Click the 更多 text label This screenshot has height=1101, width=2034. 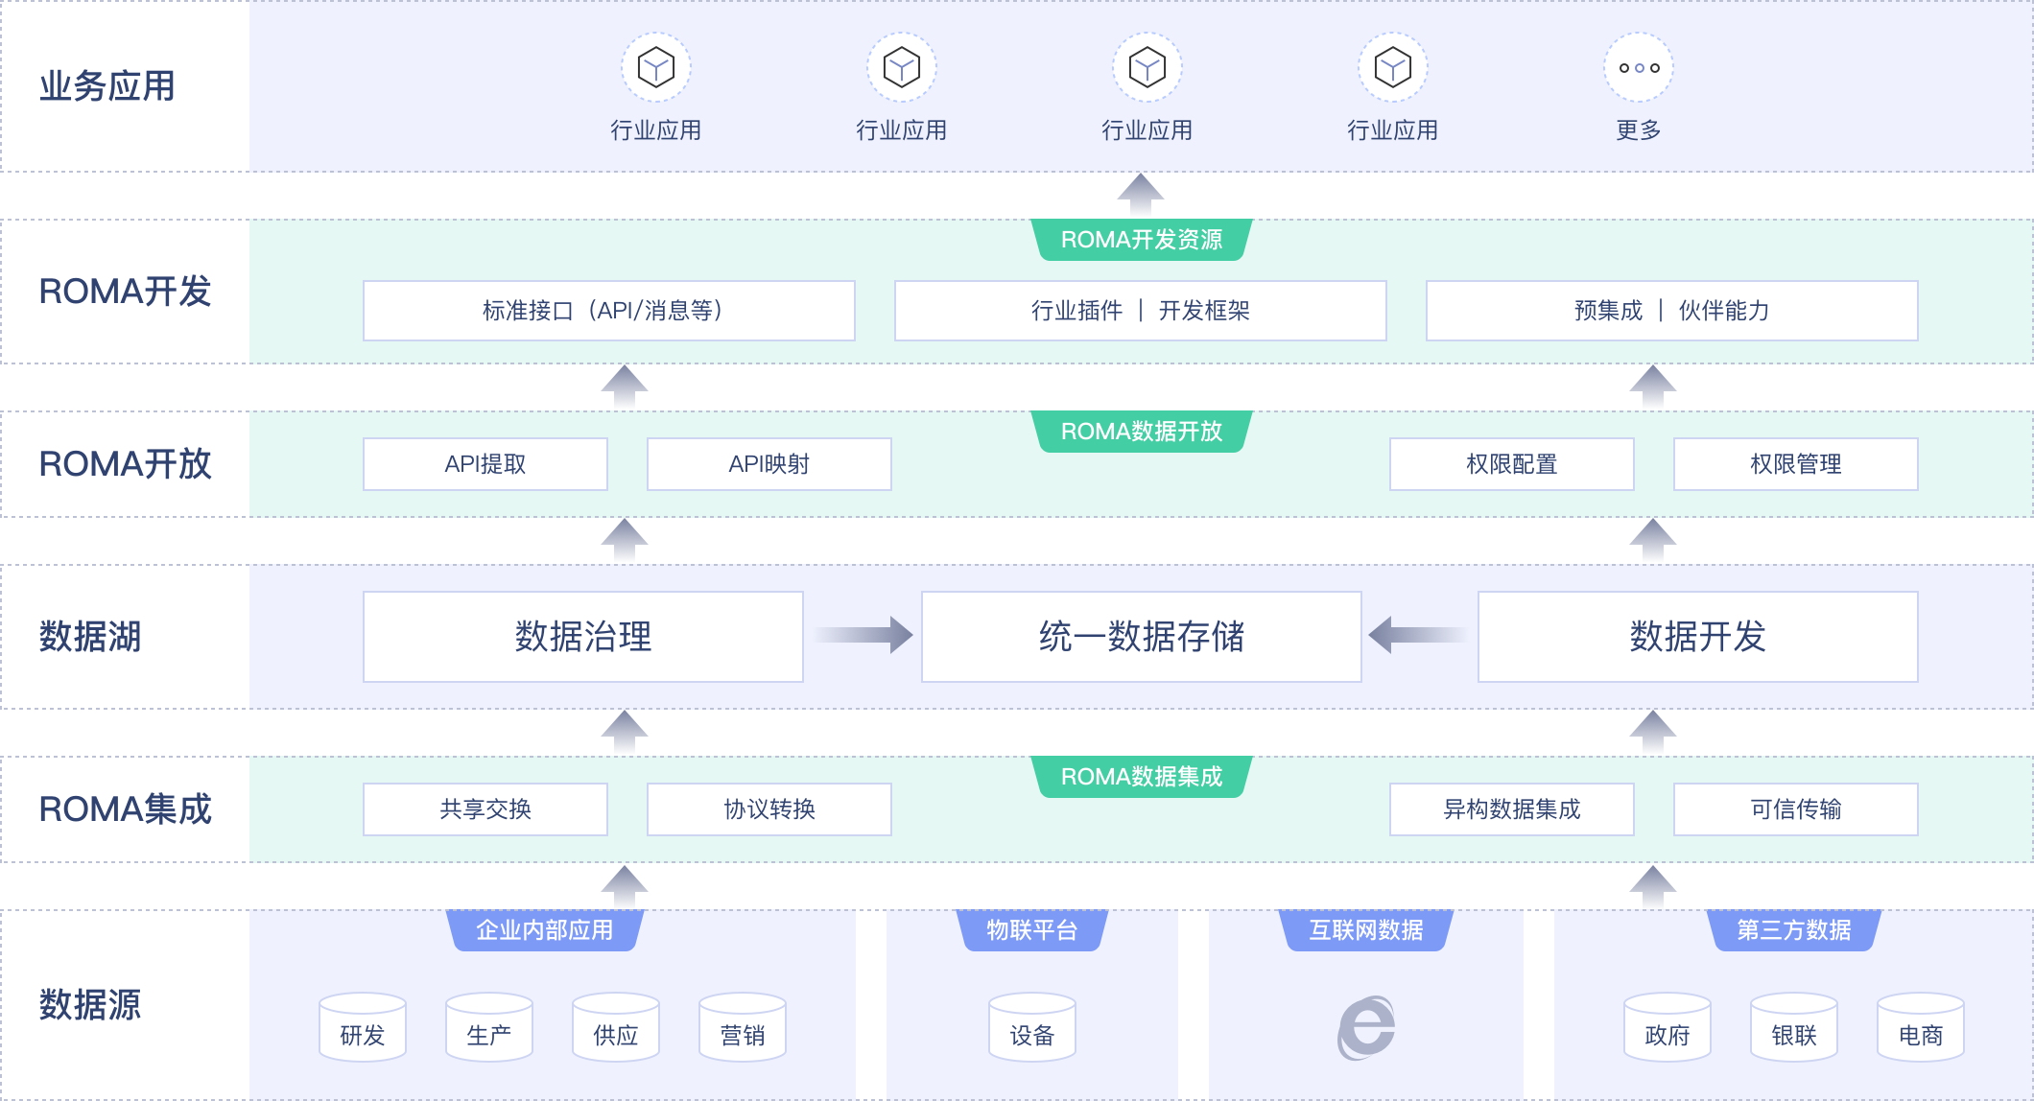click(1639, 130)
